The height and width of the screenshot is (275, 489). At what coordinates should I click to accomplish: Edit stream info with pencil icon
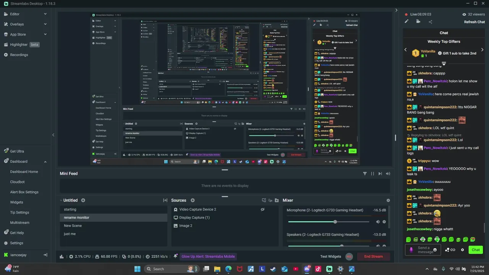(406, 21)
